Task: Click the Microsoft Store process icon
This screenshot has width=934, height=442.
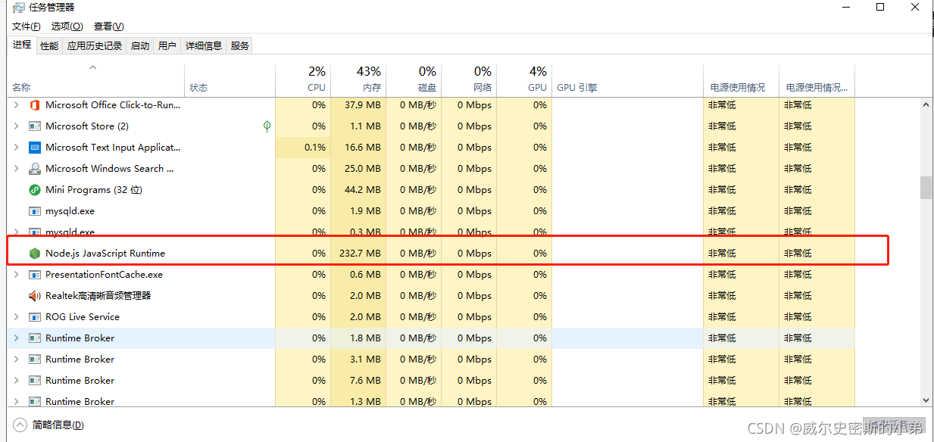Action: click(34, 126)
